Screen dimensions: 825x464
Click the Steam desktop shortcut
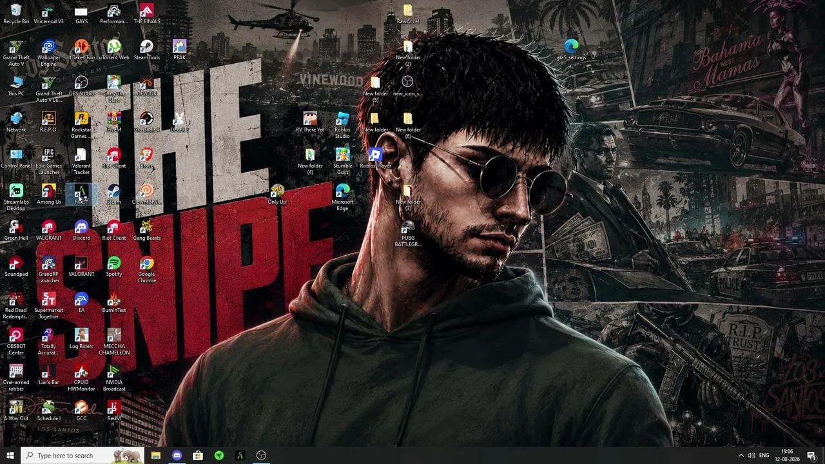pyautogui.click(x=114, y=195)
